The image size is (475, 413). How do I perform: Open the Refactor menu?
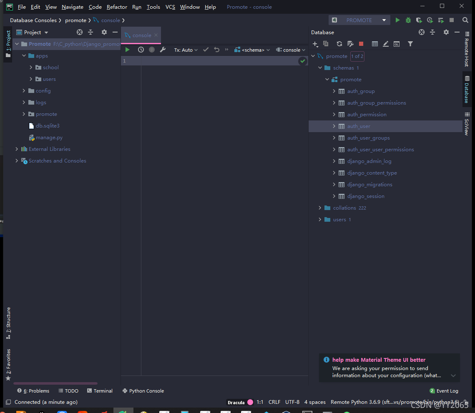[x=117, y=7]
